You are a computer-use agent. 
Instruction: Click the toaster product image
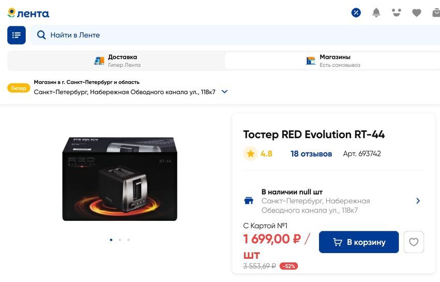pyautogui.click(x=119, y=179)
